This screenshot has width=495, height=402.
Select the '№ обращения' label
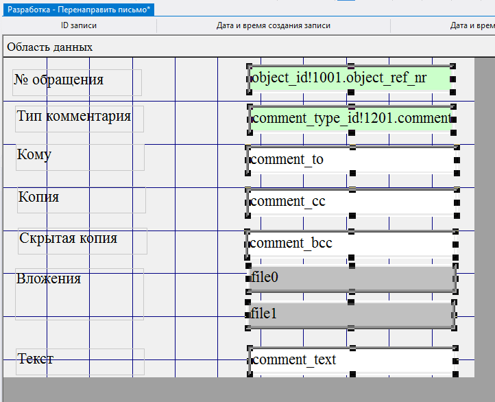point(59,80)
